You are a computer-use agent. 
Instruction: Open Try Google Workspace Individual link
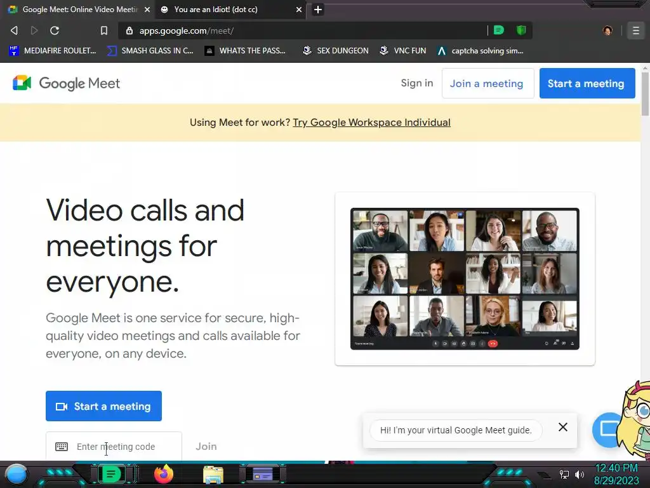(x=371, y=123)
